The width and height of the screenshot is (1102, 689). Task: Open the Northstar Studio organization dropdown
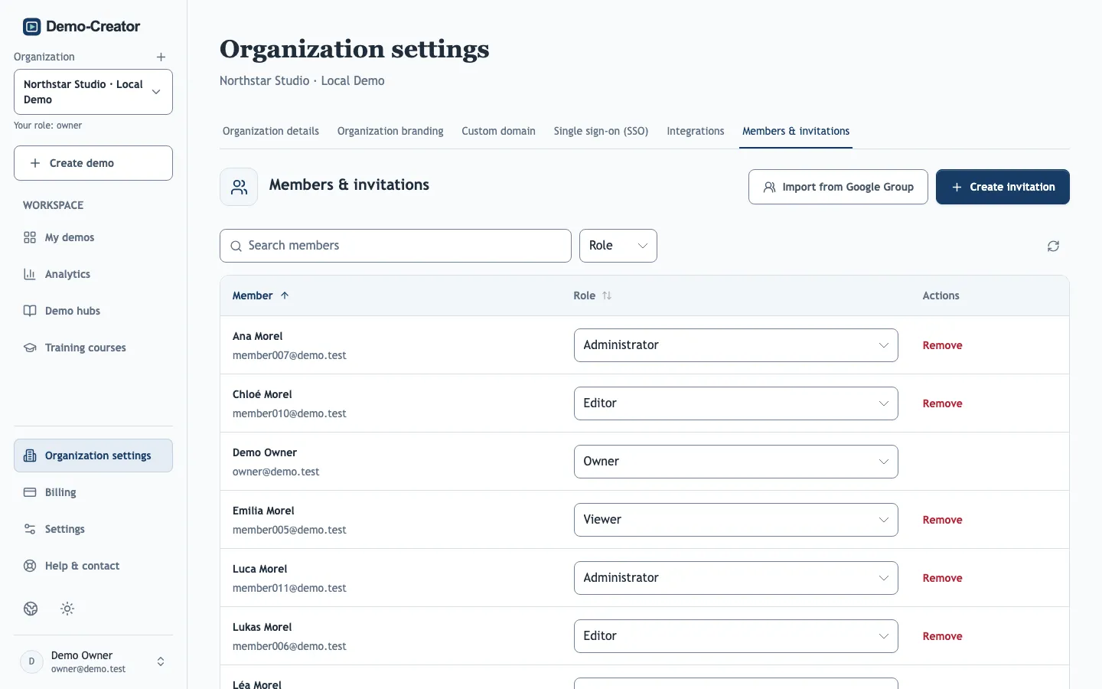pos(93,92)
